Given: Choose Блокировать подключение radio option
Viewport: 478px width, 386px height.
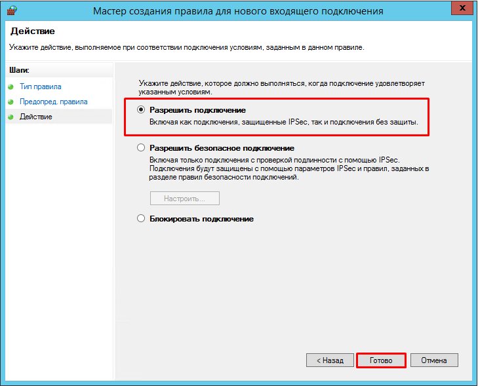Looking at the screenshot, I should [x=141, y=218].
